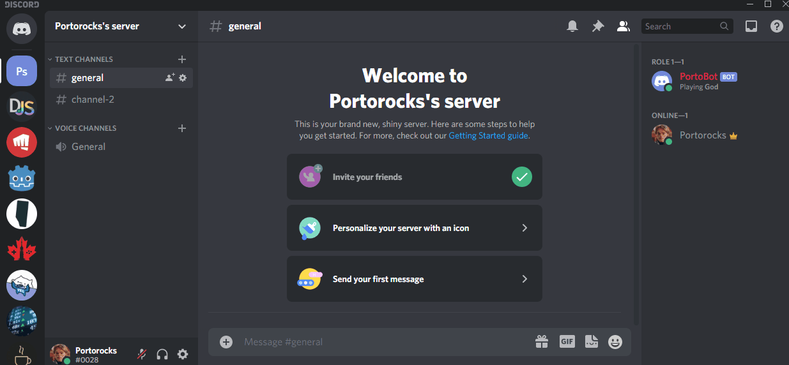Open the DJS server in sidebar
Viewport: 789px width, 365px height.
click(22, 107)
